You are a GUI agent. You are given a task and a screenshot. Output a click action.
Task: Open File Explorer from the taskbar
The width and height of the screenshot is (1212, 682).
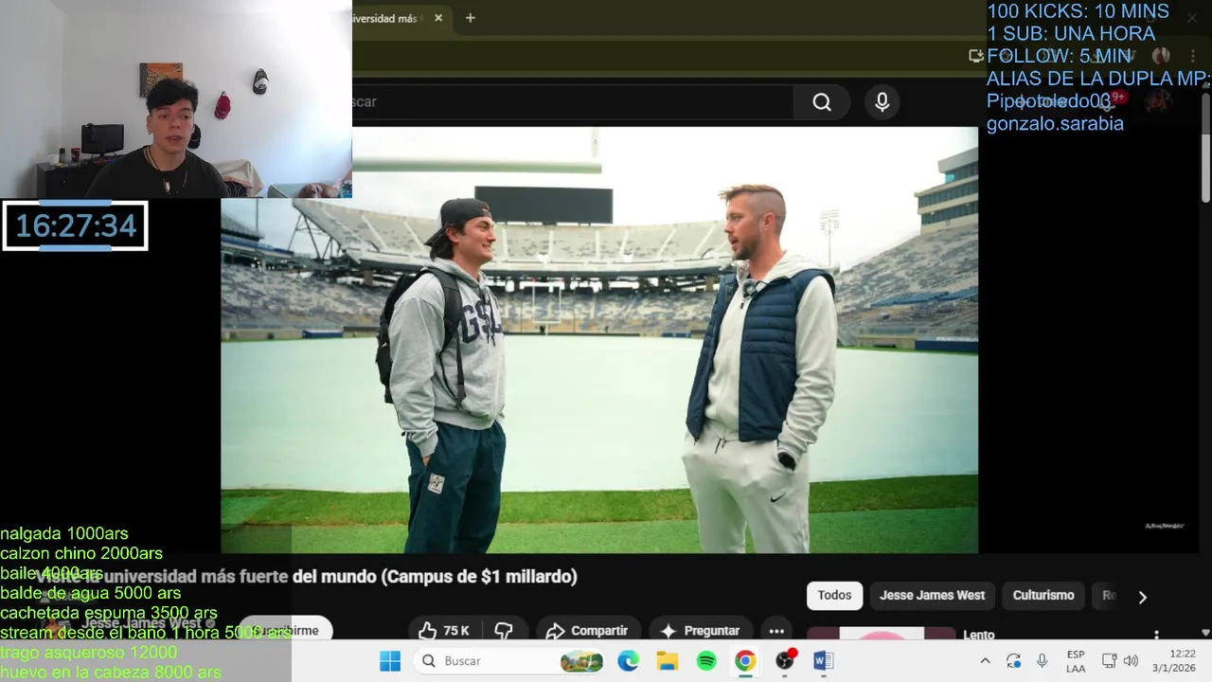(668, 661)
